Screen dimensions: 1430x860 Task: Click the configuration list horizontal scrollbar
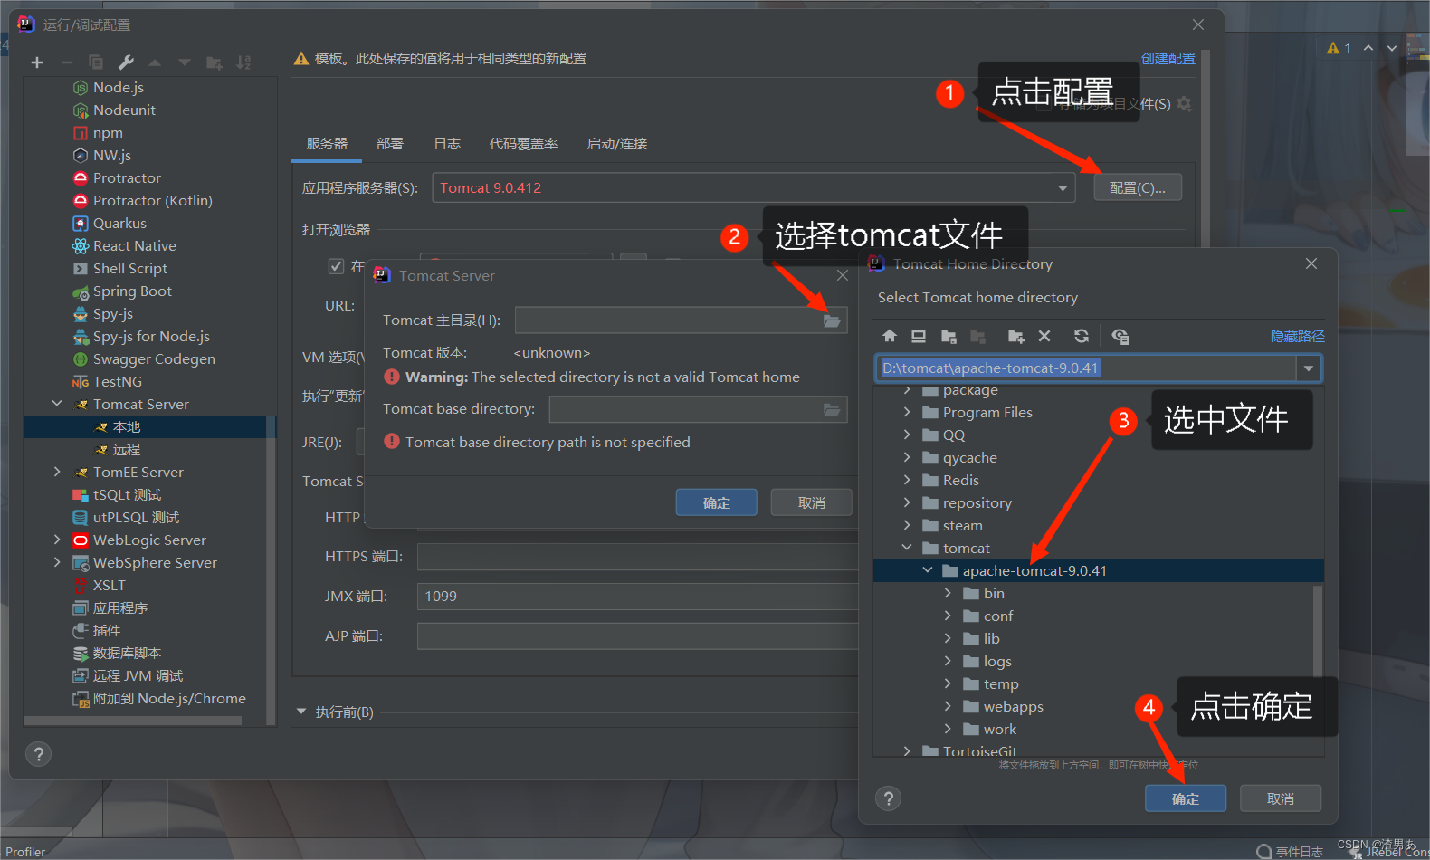click(x=133, y=721)
